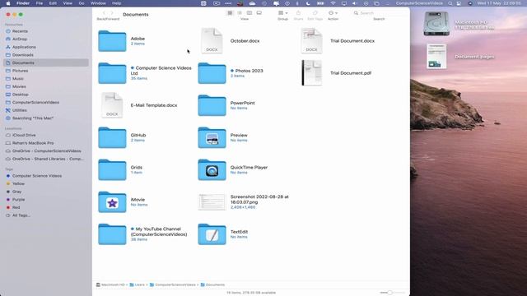Open OneDrive - ComputerScienceVideos location
Viewport: 527px width, 296px height.
(46, 151)
